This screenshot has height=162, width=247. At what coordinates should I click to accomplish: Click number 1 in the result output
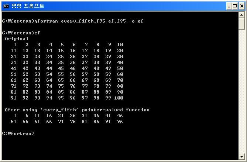point(15,116)
